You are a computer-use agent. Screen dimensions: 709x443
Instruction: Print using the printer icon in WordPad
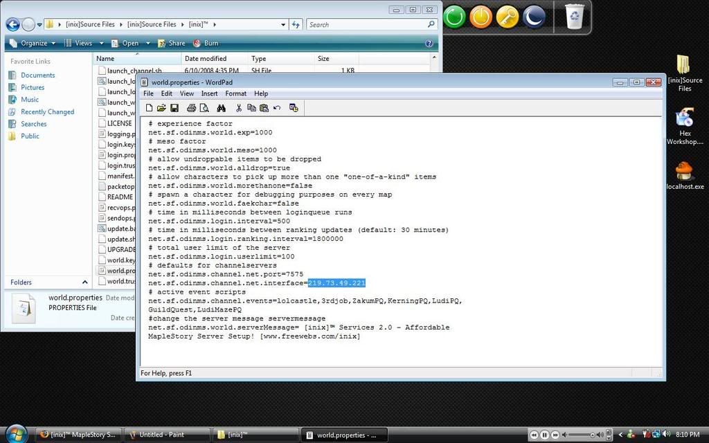click(x=191, y=107)
